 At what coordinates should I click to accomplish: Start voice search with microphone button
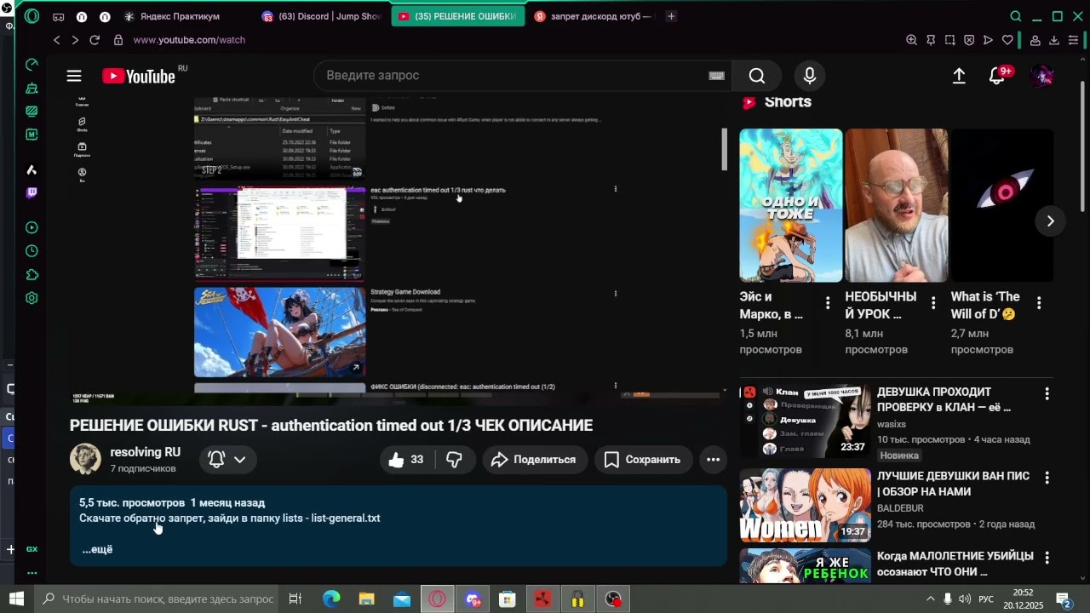pyautogui.click(x=810, y=76)
